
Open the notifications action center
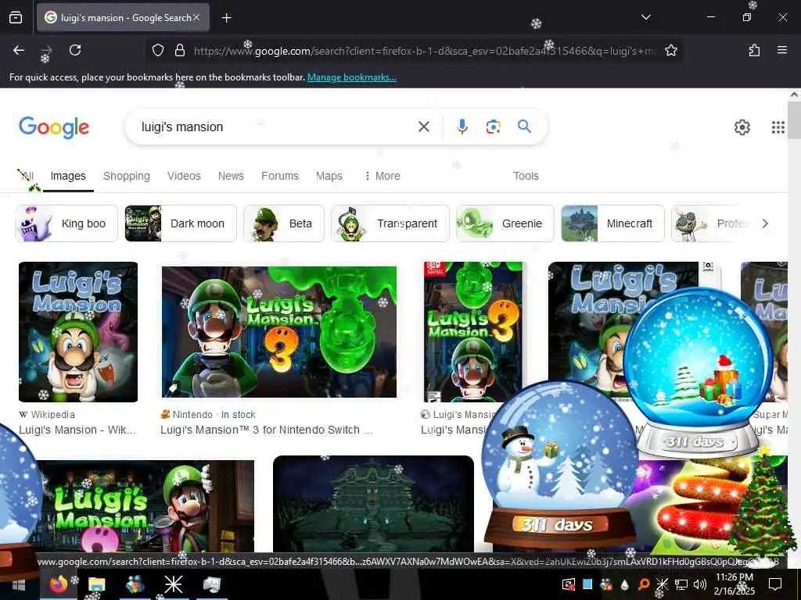click(x=775, y=584)
